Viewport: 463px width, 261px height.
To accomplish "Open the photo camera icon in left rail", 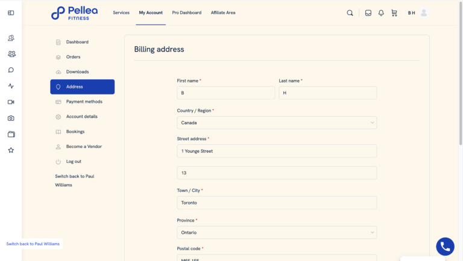I will pos(11,118).
